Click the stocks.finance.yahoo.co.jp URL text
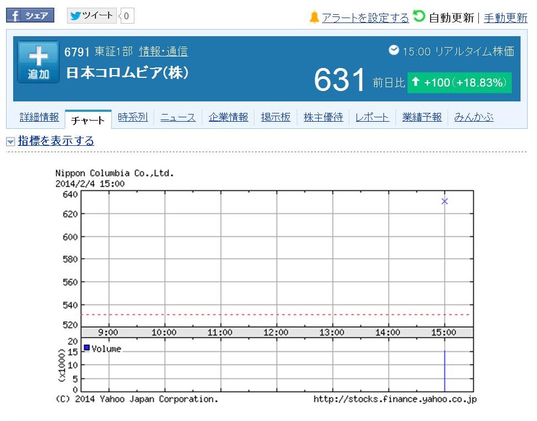 pyautogui.click(x=395, y=399)
